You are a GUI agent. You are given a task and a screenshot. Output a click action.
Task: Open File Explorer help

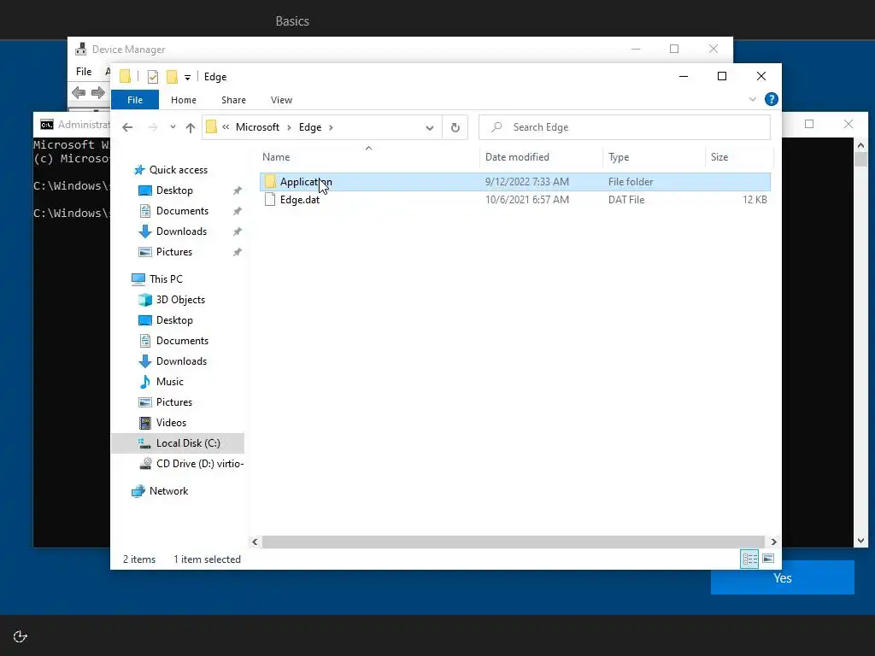[x=772, y=99]
